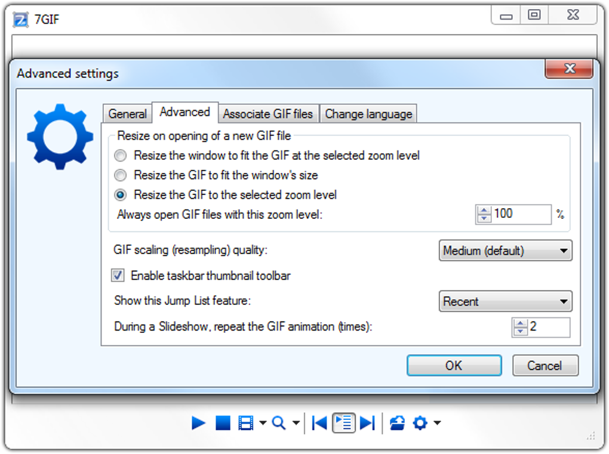This screenshot has height=454, width=609.
Task: Select resize GIF to fit window's size
Action: (x=120, y=175)
